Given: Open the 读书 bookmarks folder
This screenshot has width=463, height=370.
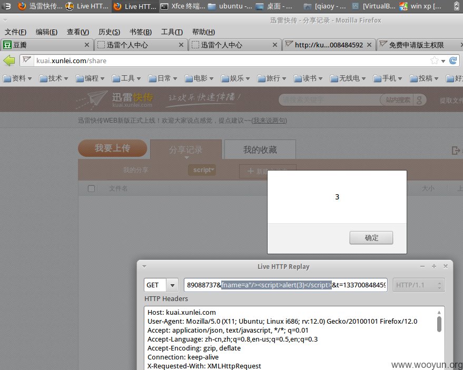Looking at the screenshot, I should (308, 78).
